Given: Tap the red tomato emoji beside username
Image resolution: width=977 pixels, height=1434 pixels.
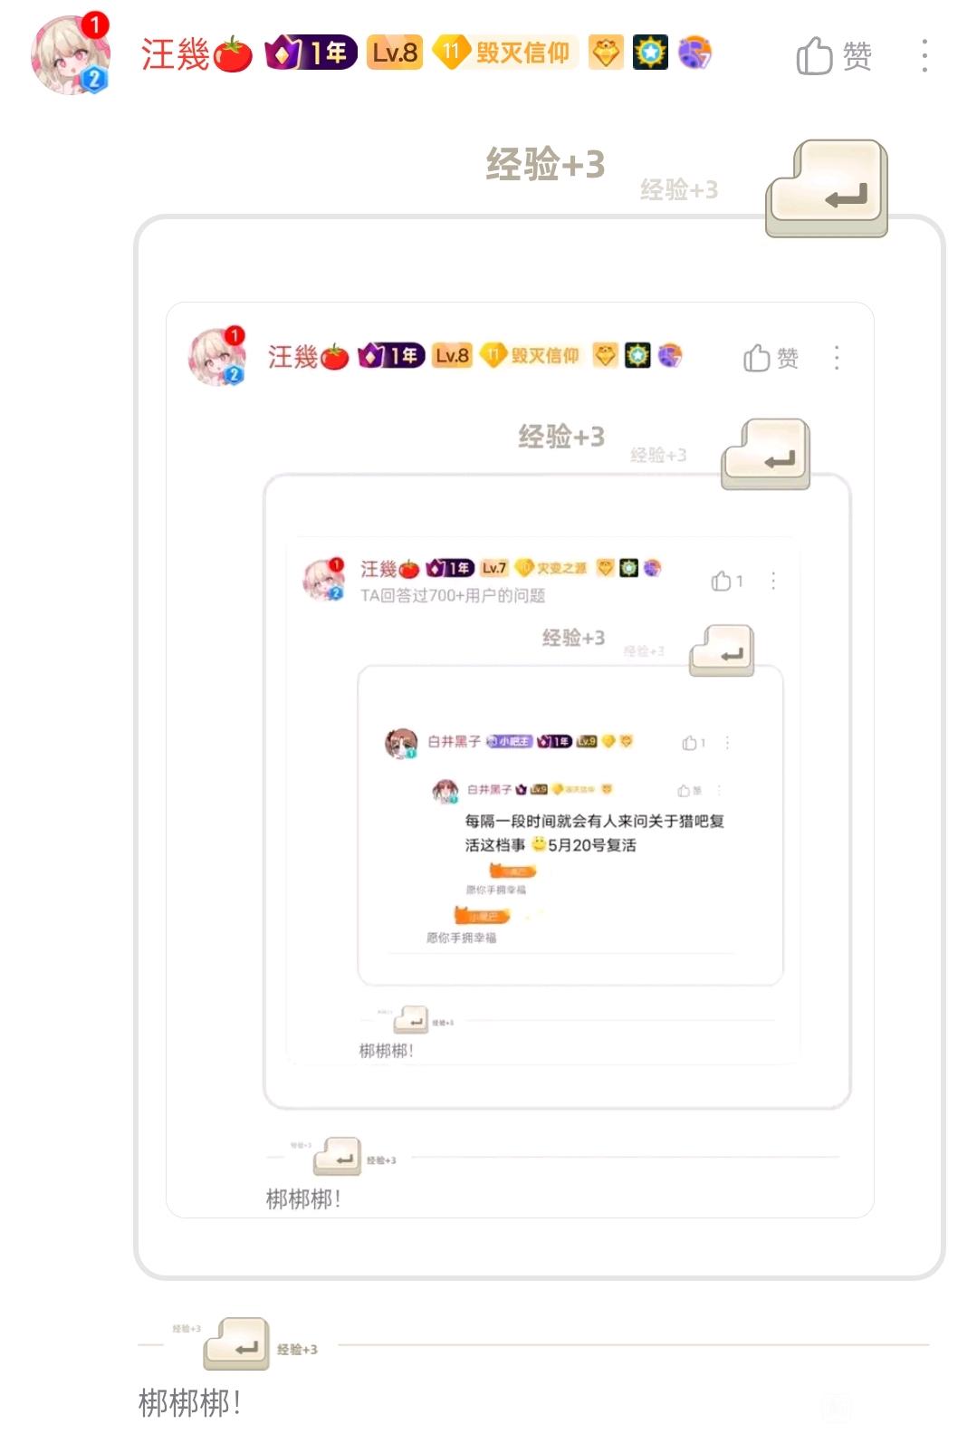Looking at the screenshot, I should [233, 54].
